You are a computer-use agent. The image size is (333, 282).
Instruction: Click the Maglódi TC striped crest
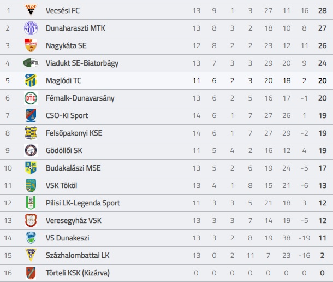[x=31, y=80]
